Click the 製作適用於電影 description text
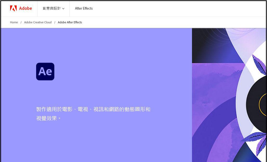 click(x=93, y=114)
